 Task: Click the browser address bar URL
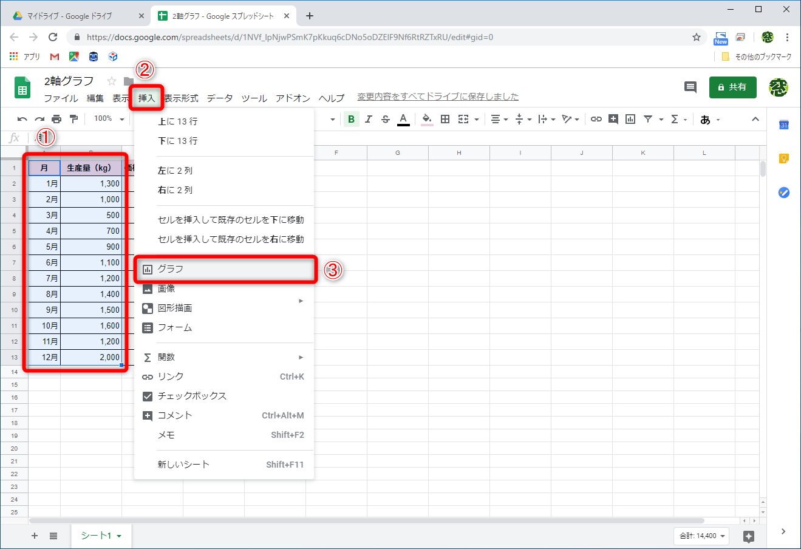290,37
